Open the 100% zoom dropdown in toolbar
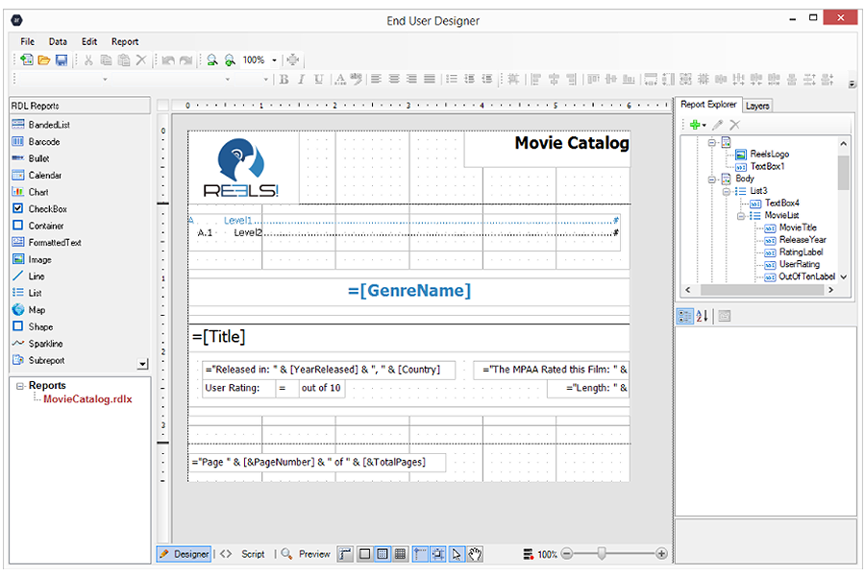 (x=274, y=60)
